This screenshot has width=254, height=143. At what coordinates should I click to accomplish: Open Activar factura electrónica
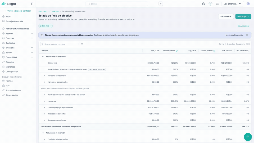[x=17, y=29]
